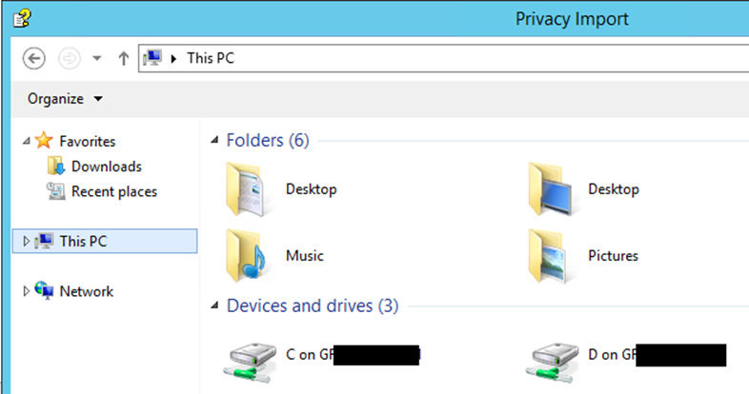This screenshot has height=394, width=749.
Task: Expand the This PC tree node arrow
Action: [26, 242]
